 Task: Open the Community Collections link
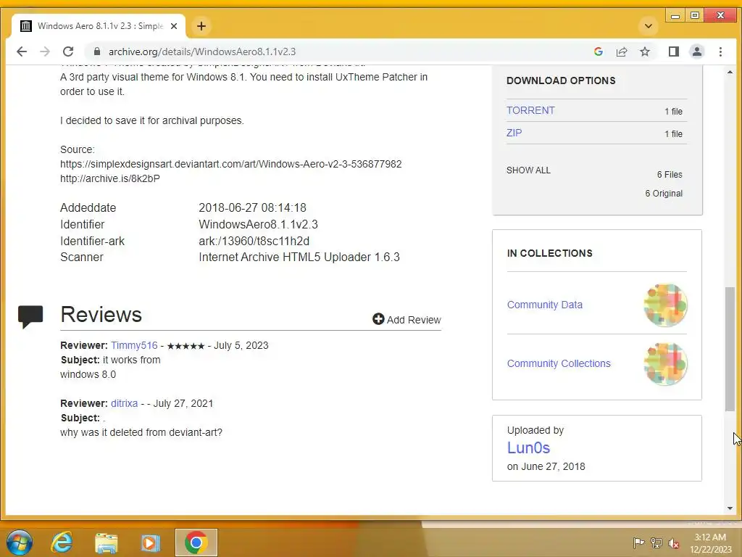click(x=559, y=363)
